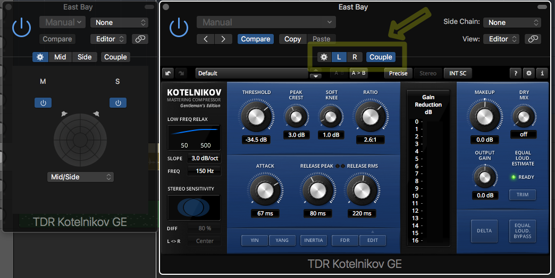Open the Mid/Side mode dropdown
This screenshot has width=555, height=278.
[x=80, y=177]
